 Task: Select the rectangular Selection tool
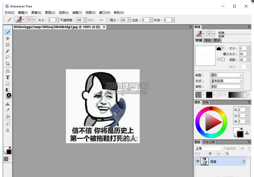(x=8, y=45)
